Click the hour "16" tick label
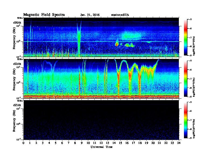The height and width of the screenshot is (164, 213). click(127, 143)
